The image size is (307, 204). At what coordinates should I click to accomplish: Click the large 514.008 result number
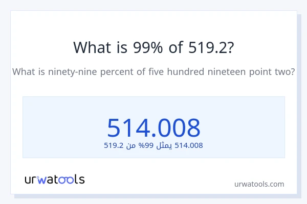pyautogui.click(x=153, y=127)
